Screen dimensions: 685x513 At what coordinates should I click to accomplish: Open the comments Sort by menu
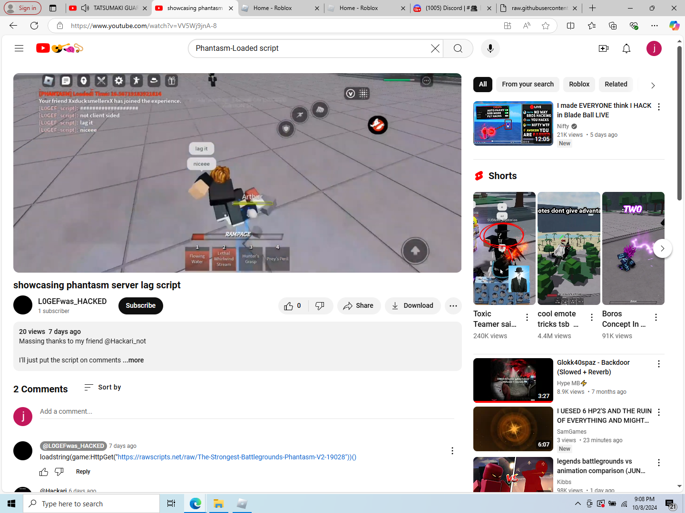[103, 388]
